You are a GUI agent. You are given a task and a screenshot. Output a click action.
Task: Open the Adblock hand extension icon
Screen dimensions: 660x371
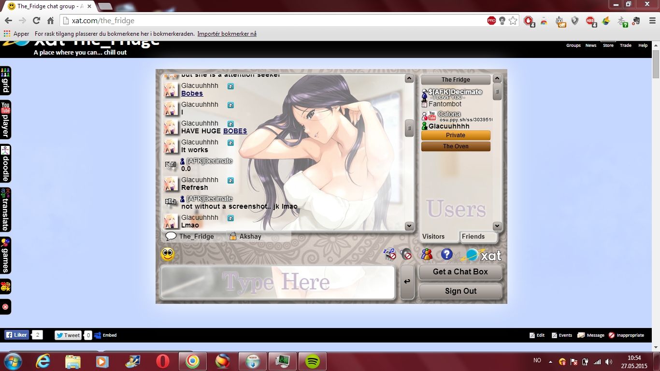point(529,21)
